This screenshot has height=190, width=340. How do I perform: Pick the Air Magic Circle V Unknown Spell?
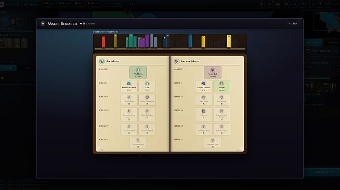point(138,143)
